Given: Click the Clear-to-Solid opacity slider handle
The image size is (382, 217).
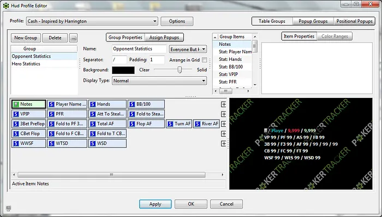Looking at the screenshot, I should (x=180, y=70).
